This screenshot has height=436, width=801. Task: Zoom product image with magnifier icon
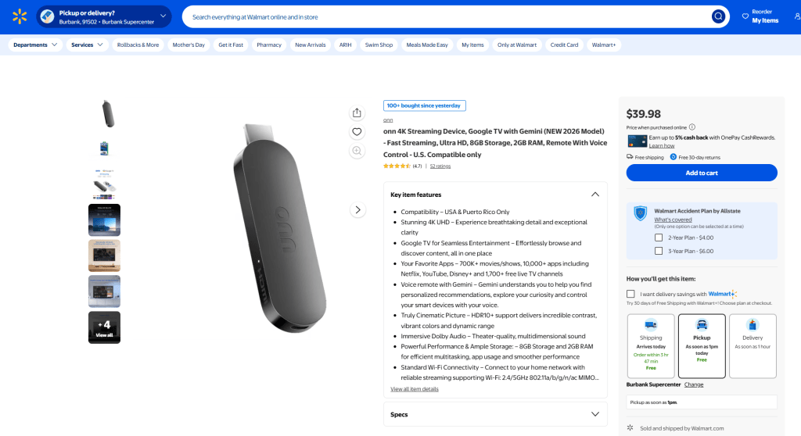(x=357, y=151)
